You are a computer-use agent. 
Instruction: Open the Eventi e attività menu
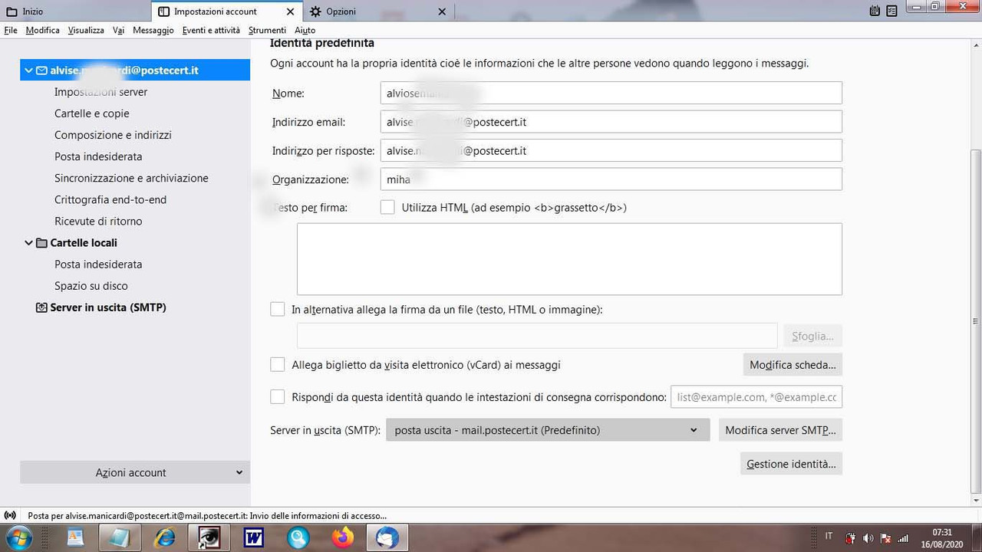click(x=211, y=30)
